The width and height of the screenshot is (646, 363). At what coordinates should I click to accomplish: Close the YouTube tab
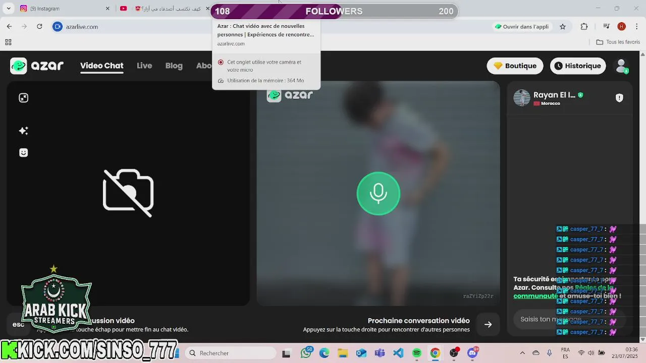coord(207,9)
